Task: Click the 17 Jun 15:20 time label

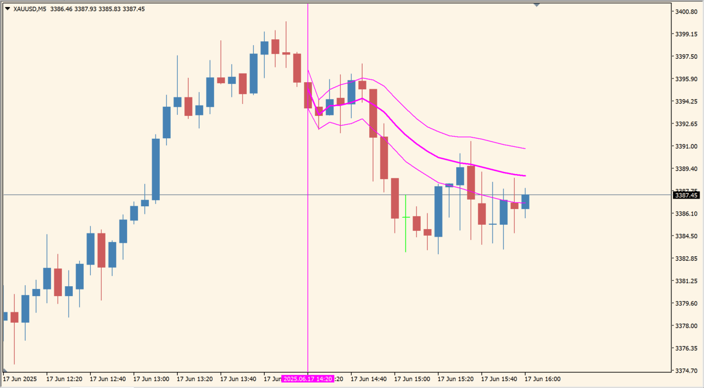Action: [456, 379]
